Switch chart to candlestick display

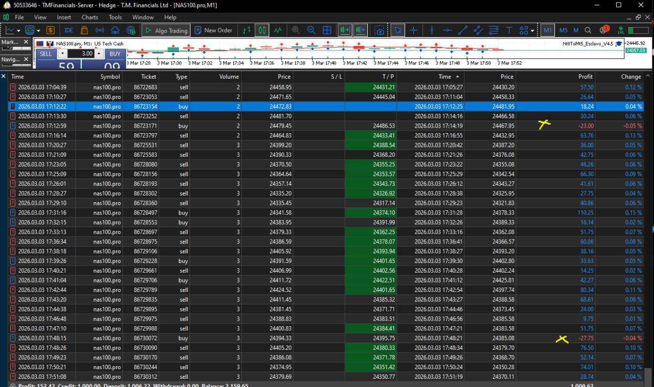click(262, 30)
